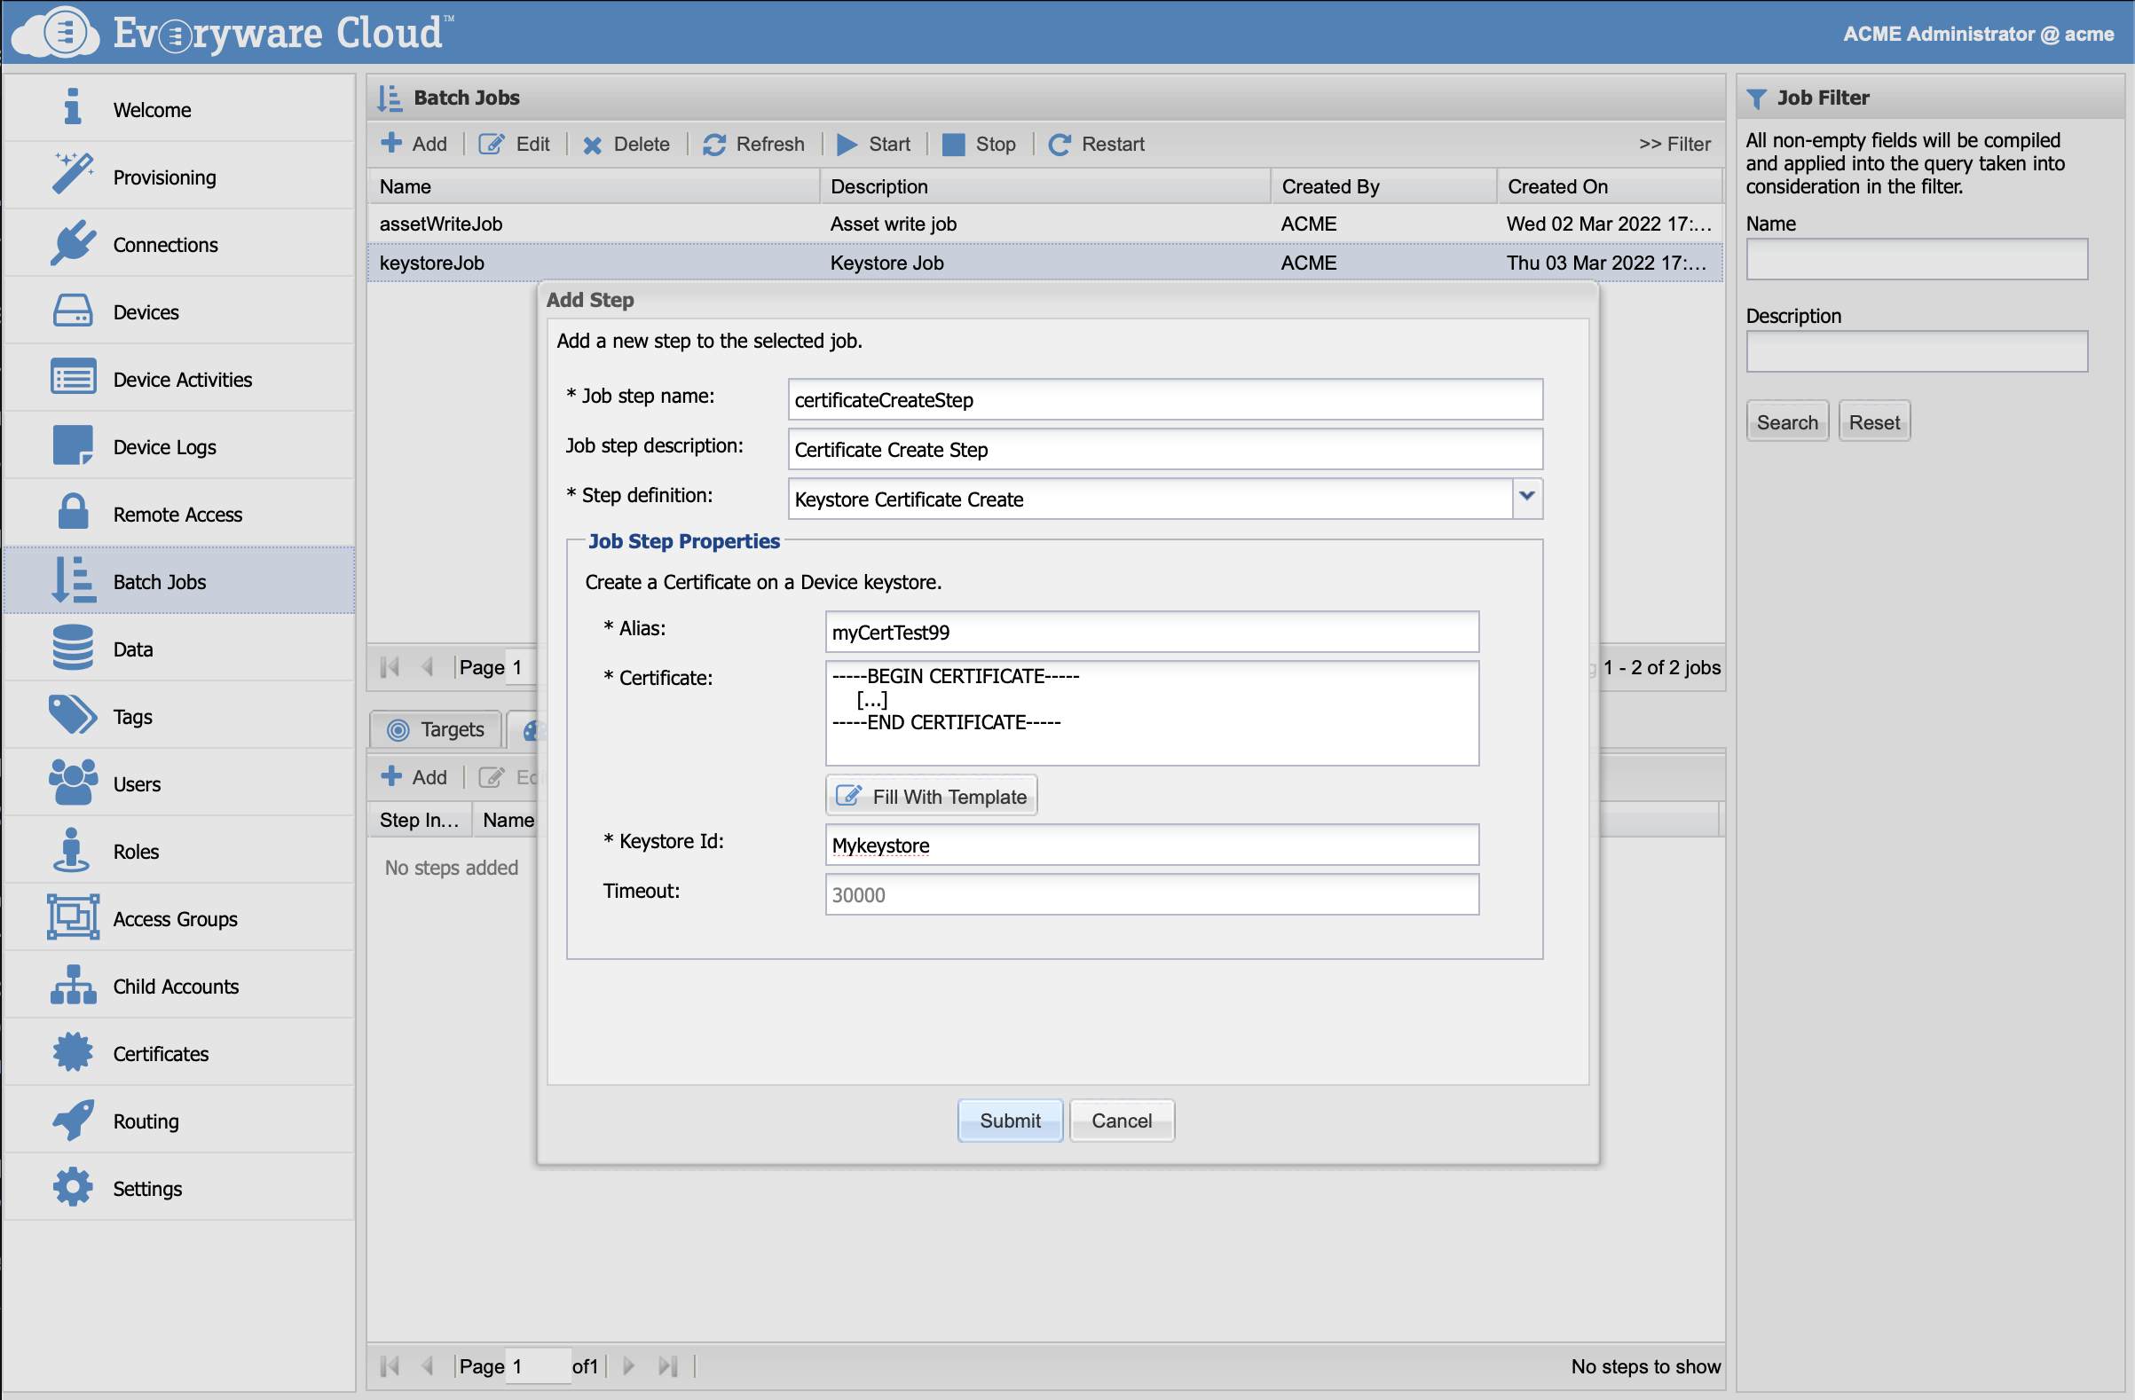Go to next page in steps pager
Image resolution: width=2135 pixels, height=1400 pixels.
[629, 1365]
